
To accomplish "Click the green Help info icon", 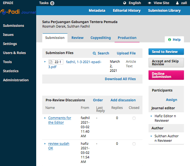I will click(x=170, y=40).
